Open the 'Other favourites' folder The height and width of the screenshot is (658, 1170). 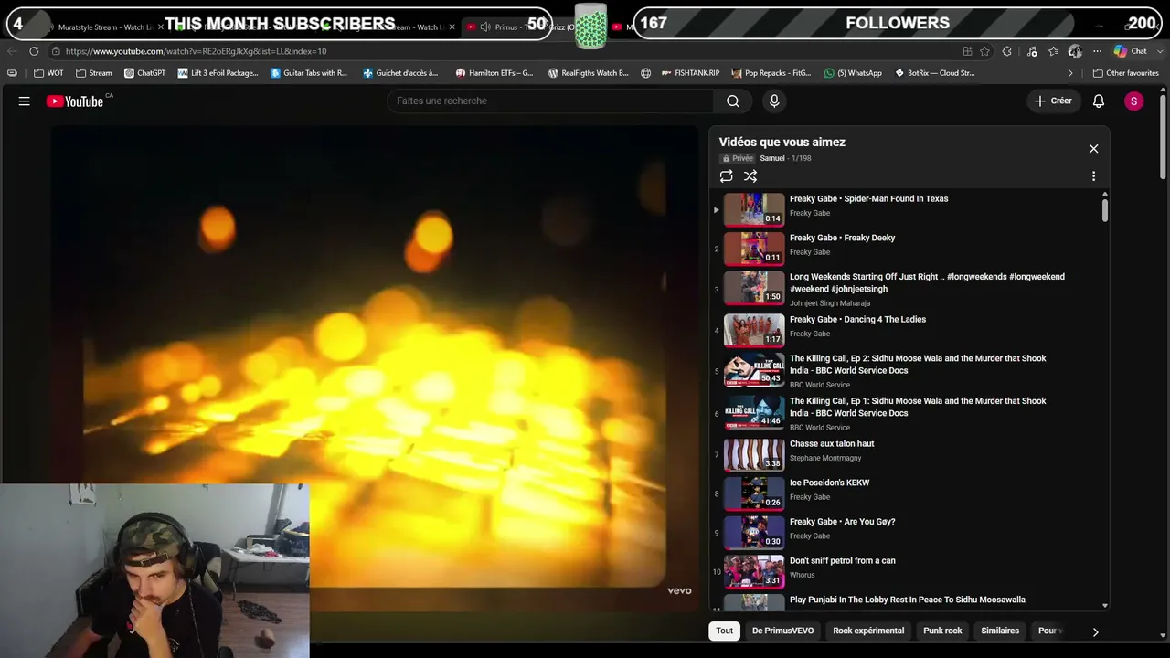pos(1125,73)
